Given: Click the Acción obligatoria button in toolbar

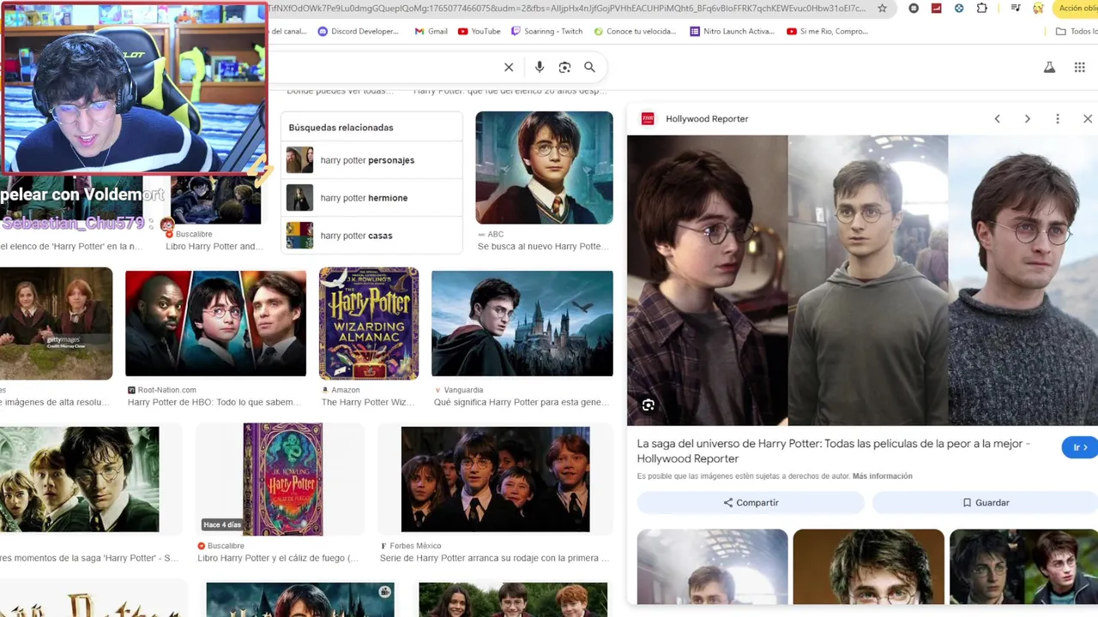Looking at the screenshot, I should coord(1076,9).
